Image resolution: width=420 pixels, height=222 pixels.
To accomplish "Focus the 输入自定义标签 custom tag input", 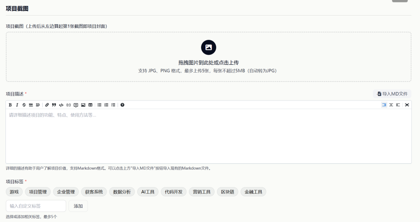I will pos(36,206).
